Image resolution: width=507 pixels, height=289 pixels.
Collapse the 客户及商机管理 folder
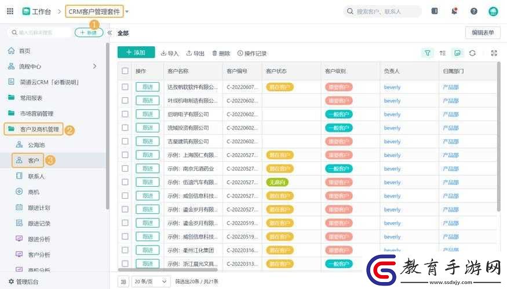pyautogui.click(x=34, y=129)
